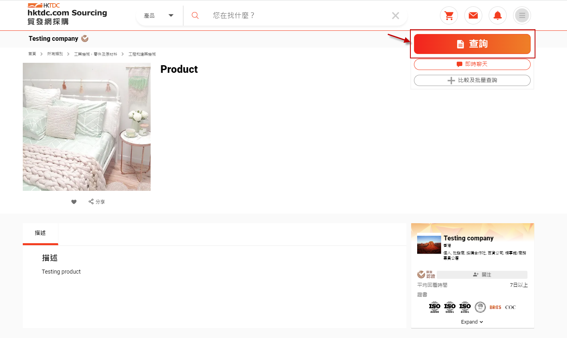Share the product via 分享

pyautogui.click(x=97, y=202)
